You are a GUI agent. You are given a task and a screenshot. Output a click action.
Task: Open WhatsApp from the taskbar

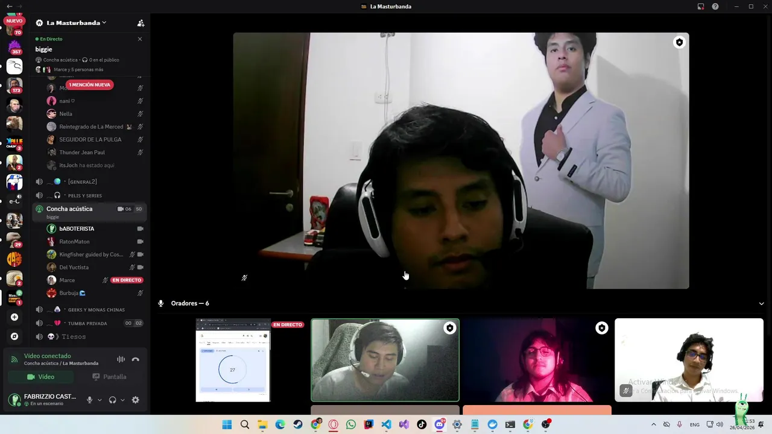351,424
